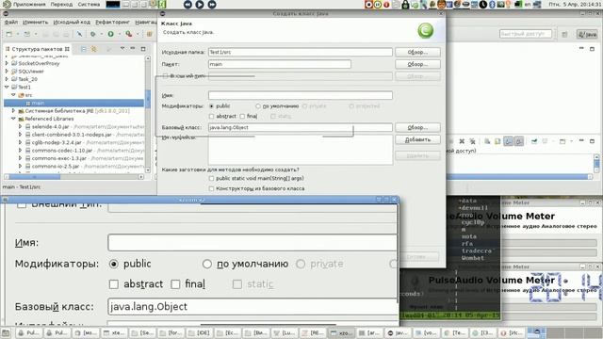Expand the Task_20 project node
Image resolution: width=603 pixels, height=339 pixels.
pyautogui.click(x=7, y=79)
